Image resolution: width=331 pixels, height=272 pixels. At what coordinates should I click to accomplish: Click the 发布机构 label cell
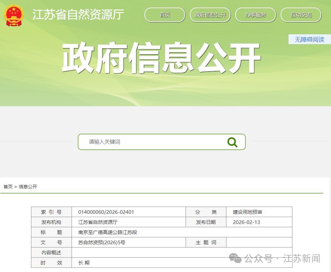52,222
